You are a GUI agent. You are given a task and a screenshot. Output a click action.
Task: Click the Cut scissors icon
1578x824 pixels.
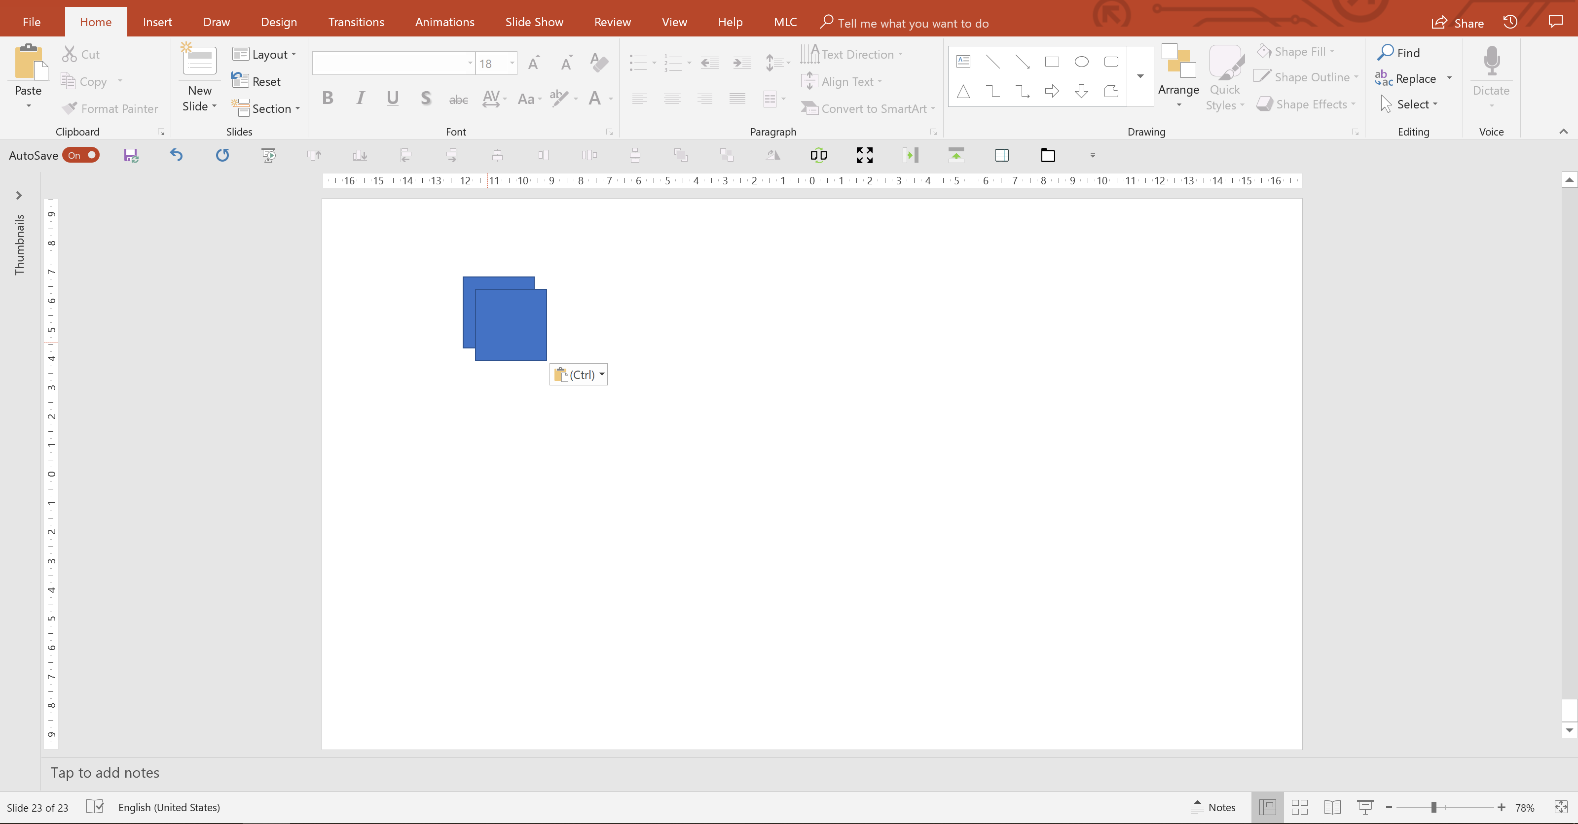tap(69, 55)
